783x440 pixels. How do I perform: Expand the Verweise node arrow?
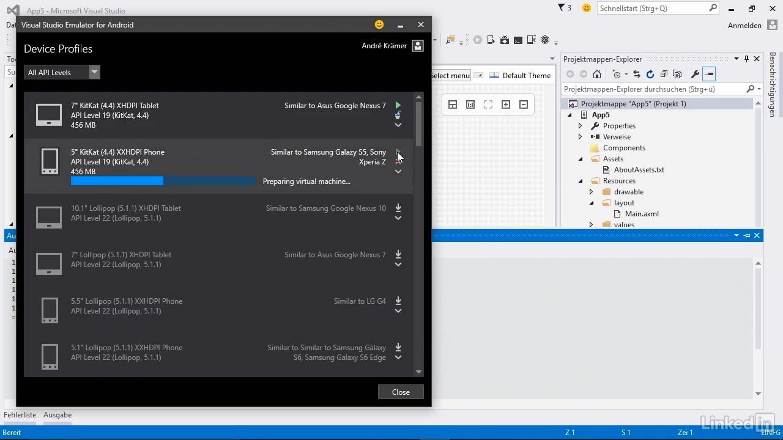point(581,137)
